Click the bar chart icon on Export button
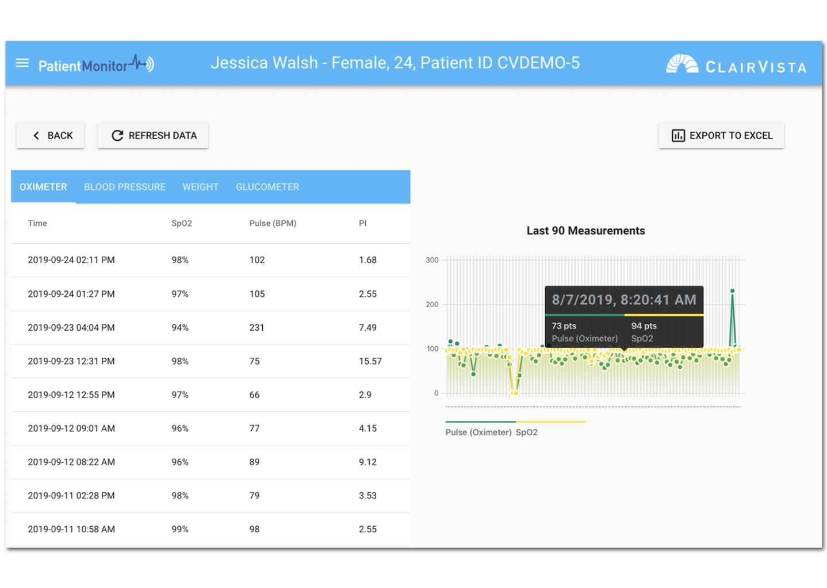Screen dimensions: 827x588 (678, 136)
